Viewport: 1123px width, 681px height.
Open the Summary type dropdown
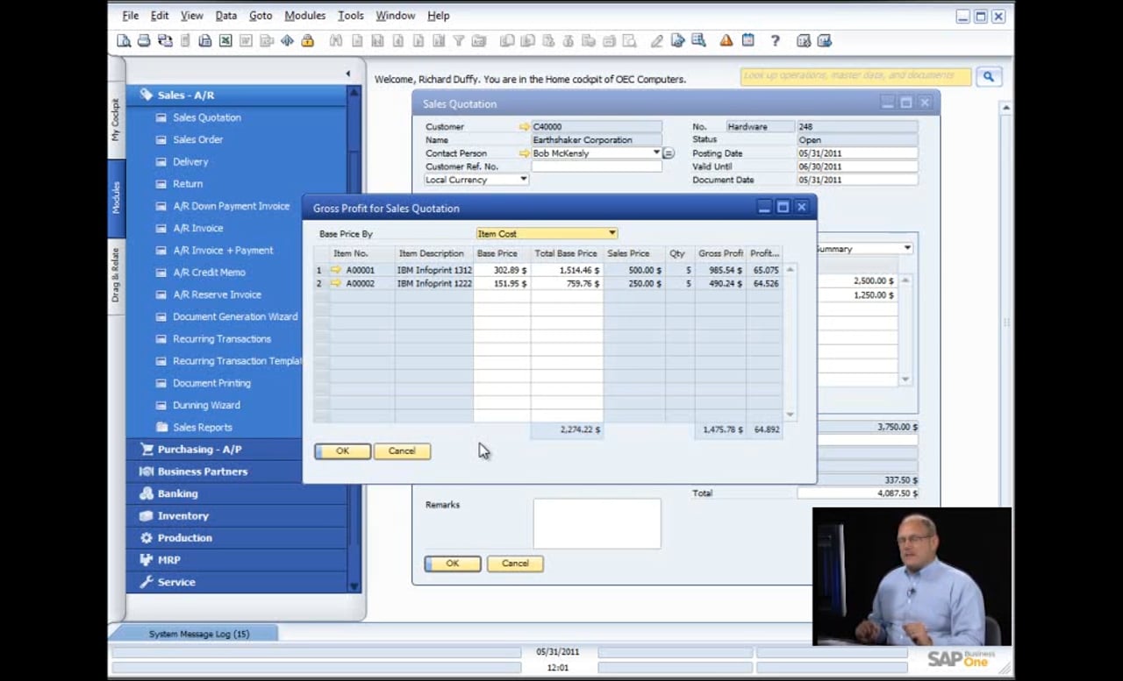(907, 249)
